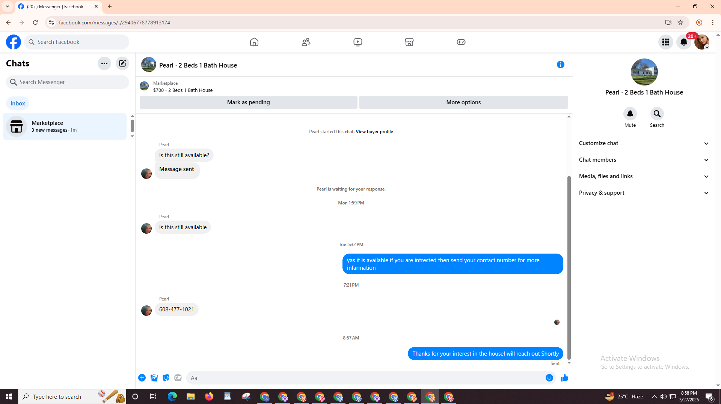721x404 pixels.
Task: Select the 608-477-1021 message bubble
Action: [176, 309]
